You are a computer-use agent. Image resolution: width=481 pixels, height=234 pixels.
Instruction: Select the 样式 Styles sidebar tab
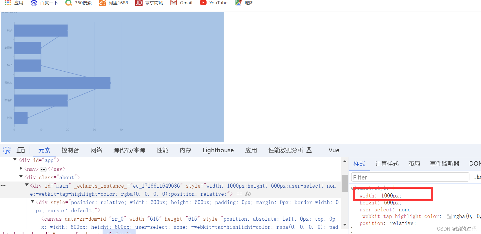click(x=359, y=164)
